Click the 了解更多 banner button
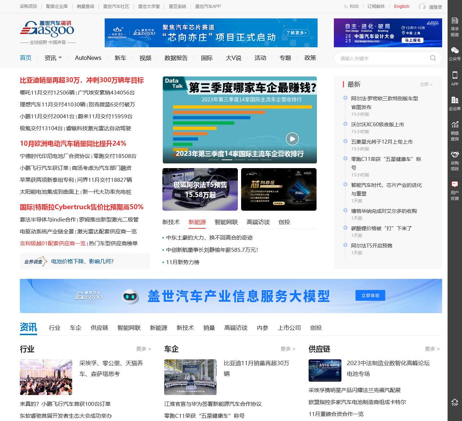 point(296,33)
